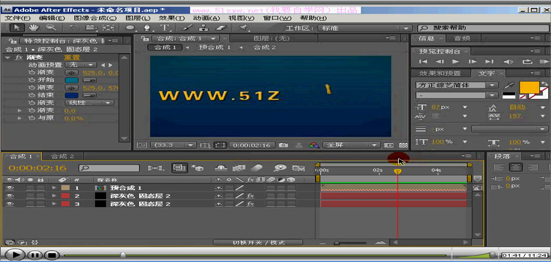Click the frame blending icon in timeline
This screenshot has height=262, width=551.
click(239, 168)
